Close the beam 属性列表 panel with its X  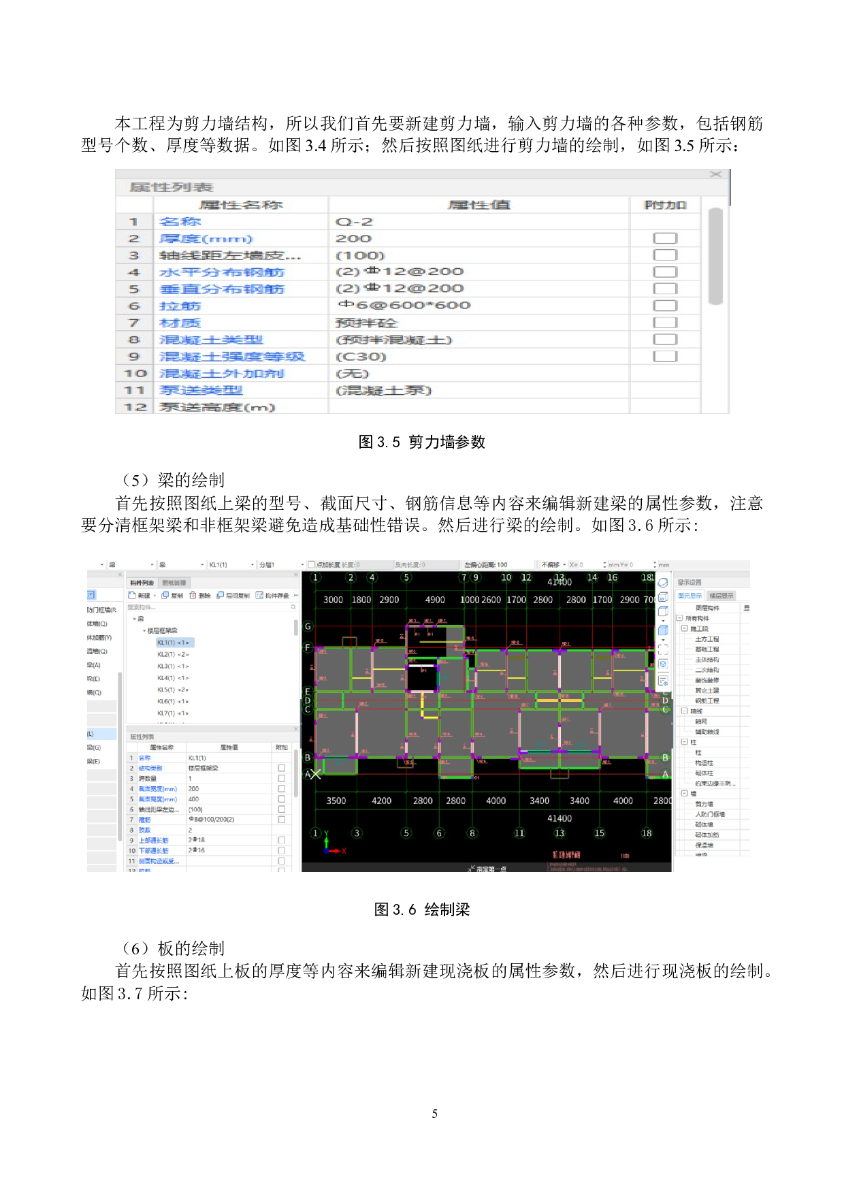(x=296, y=729)
